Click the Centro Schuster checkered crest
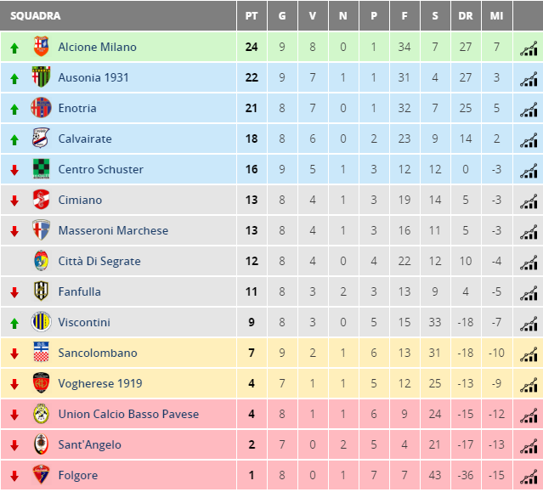Image resolution: width=543 pixels, height=492 pixels. pos(41,169)
